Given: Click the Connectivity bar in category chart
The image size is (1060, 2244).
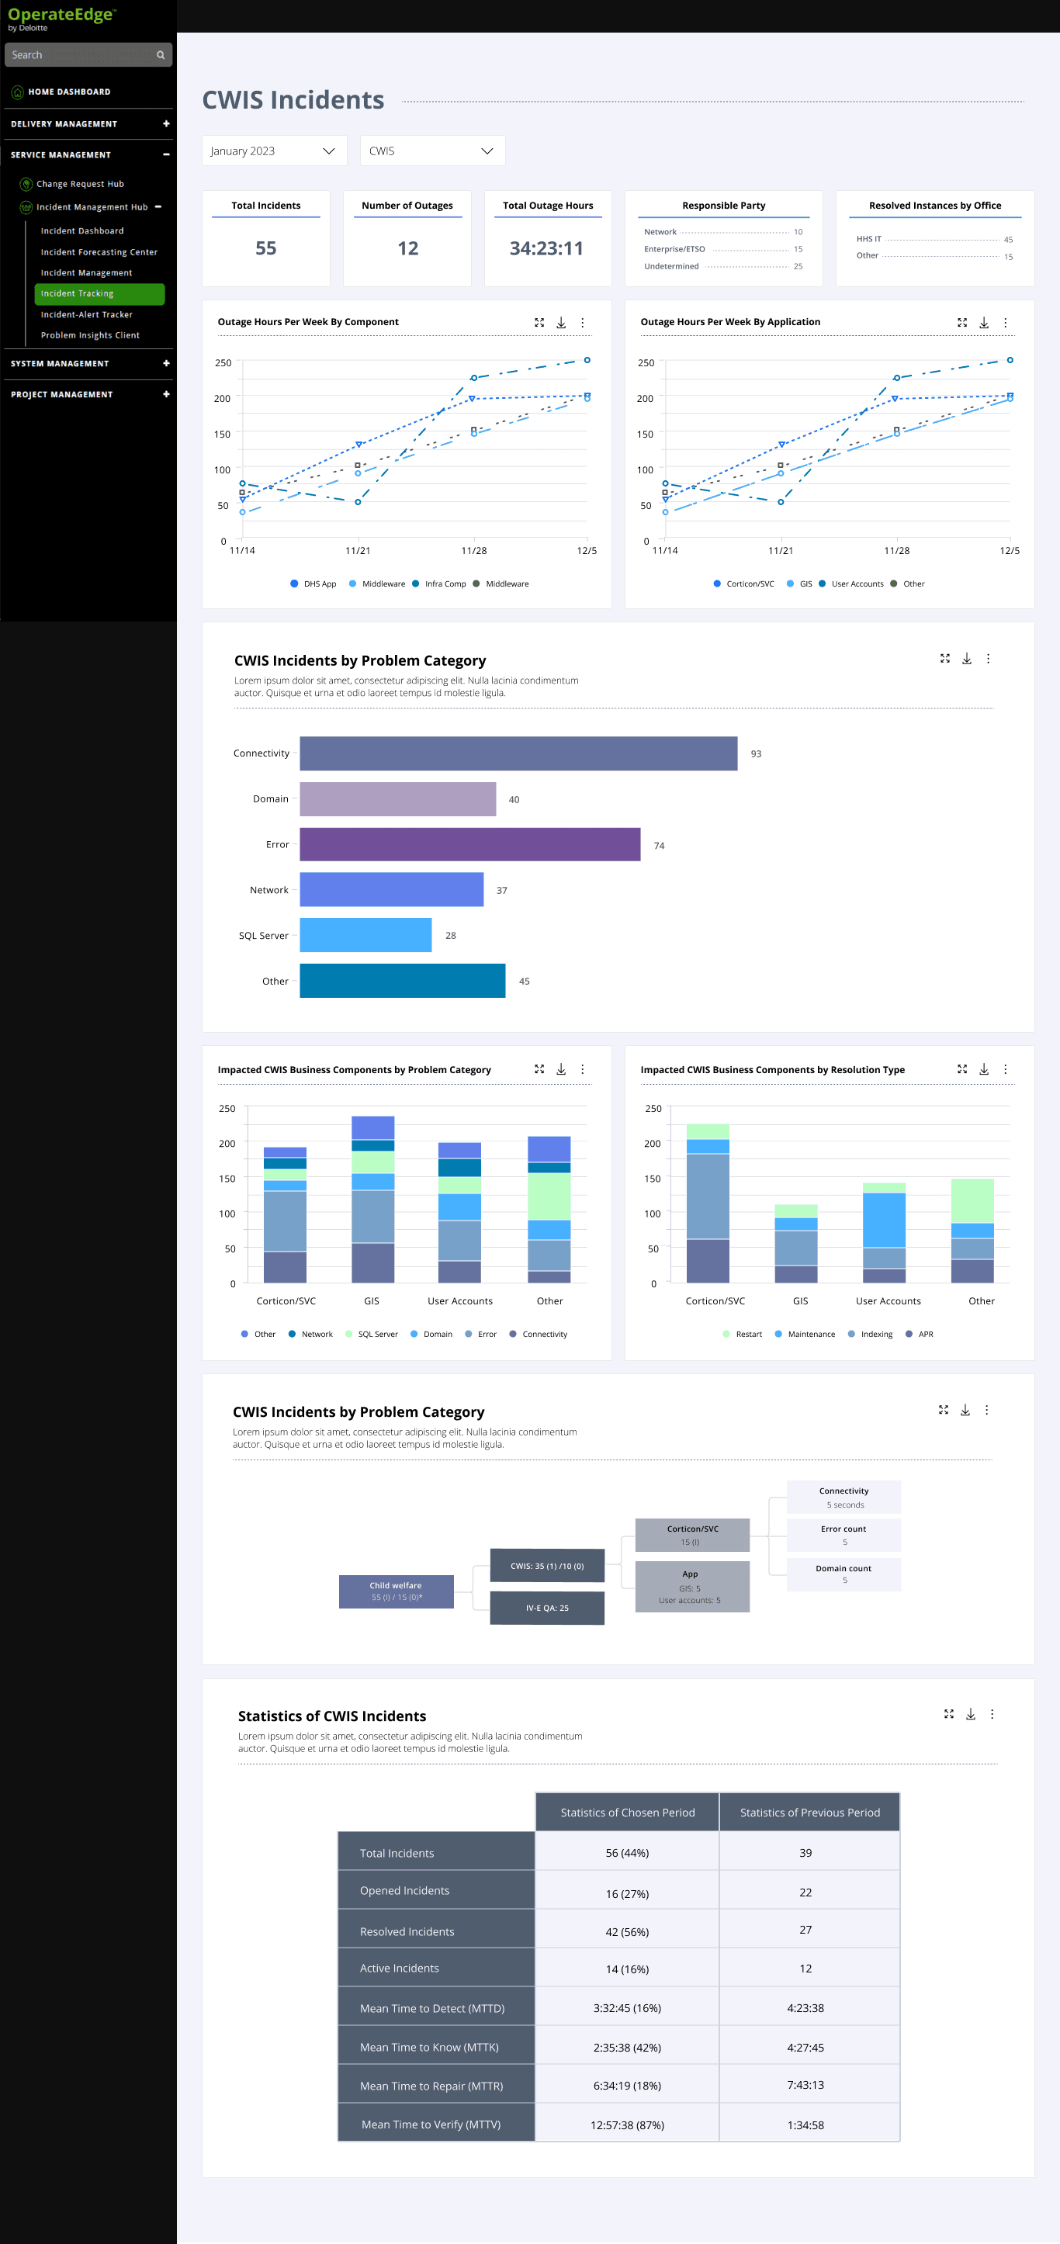Looking at the screenshot, I should [518, 753].
